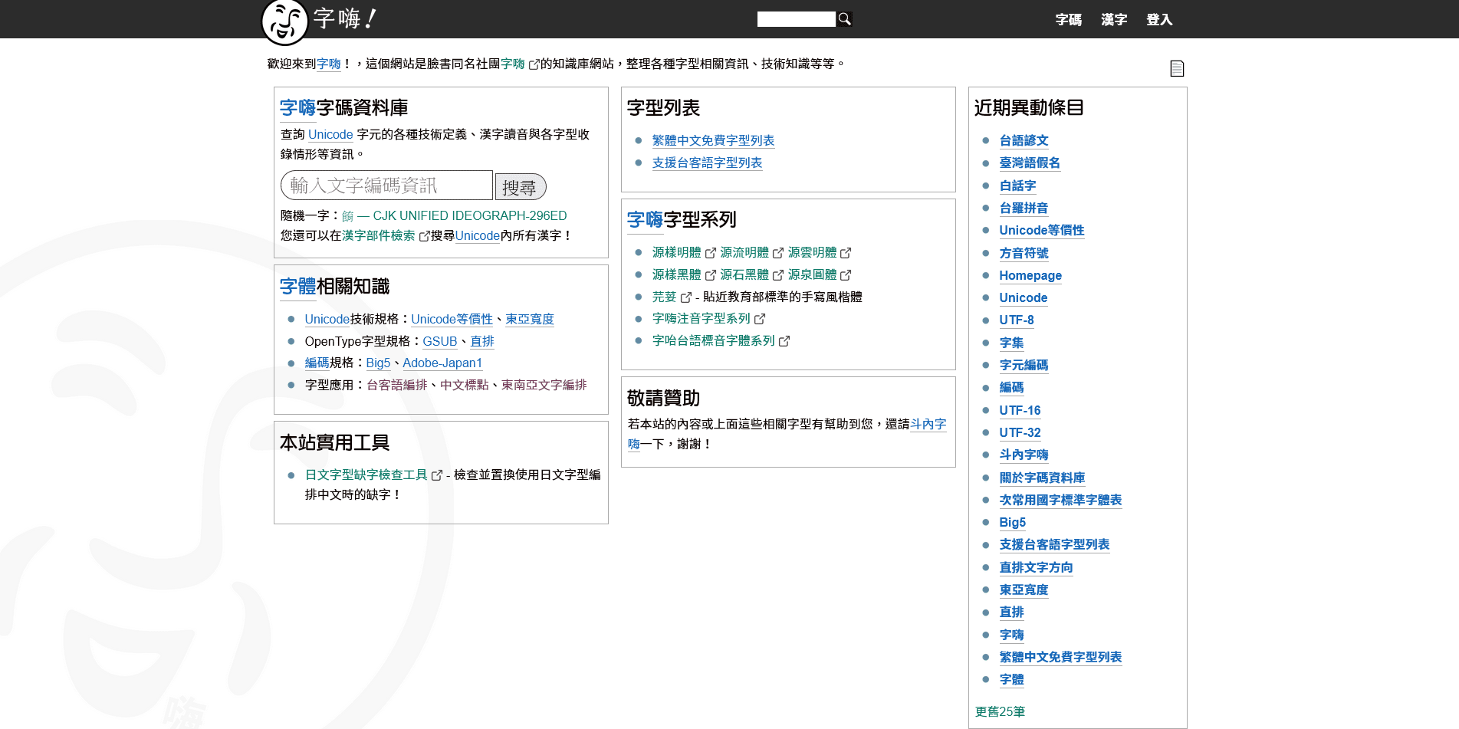
Task: Click the 字嗨 mask logo icon
Action: (x=284, y=19)
